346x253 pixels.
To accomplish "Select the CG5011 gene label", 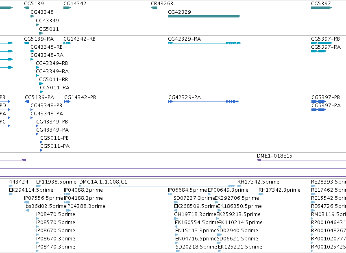I will click(49, 29).
